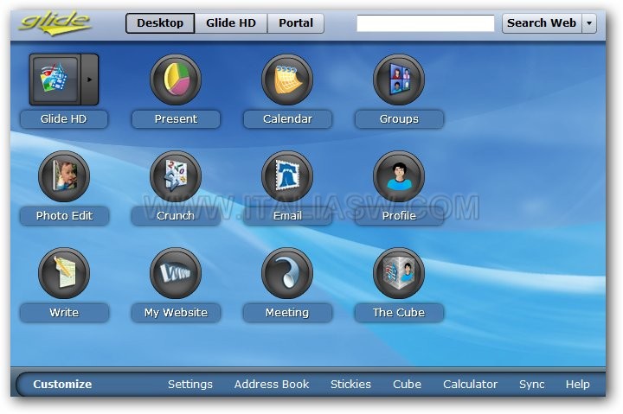This screenshot has height=414, width=623.
Task: Open the Glide HD media icon
Action: (x=55, y=80)
